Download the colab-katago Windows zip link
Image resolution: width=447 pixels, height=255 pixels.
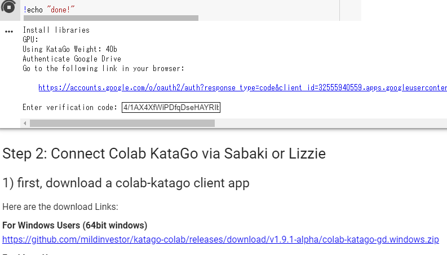(x=220, y=239)
